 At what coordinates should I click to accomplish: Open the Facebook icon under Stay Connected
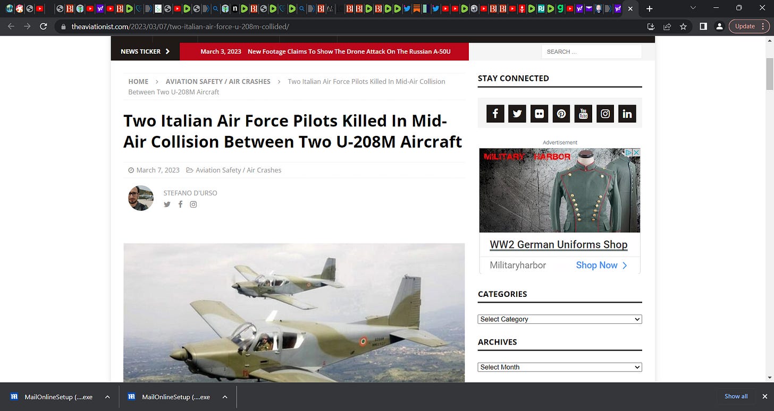pos(495,114)
